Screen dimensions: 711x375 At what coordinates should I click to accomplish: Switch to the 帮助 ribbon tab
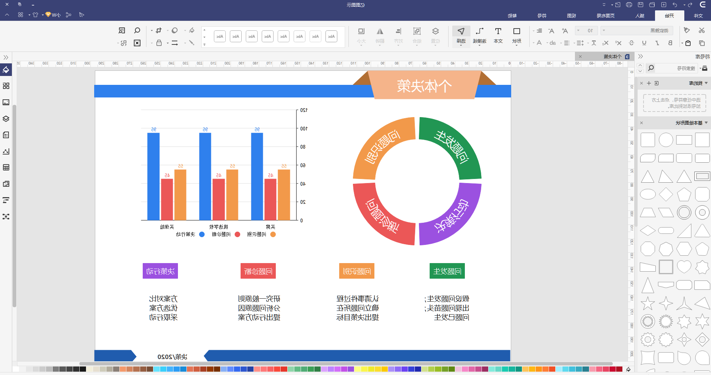pos(512,16)
